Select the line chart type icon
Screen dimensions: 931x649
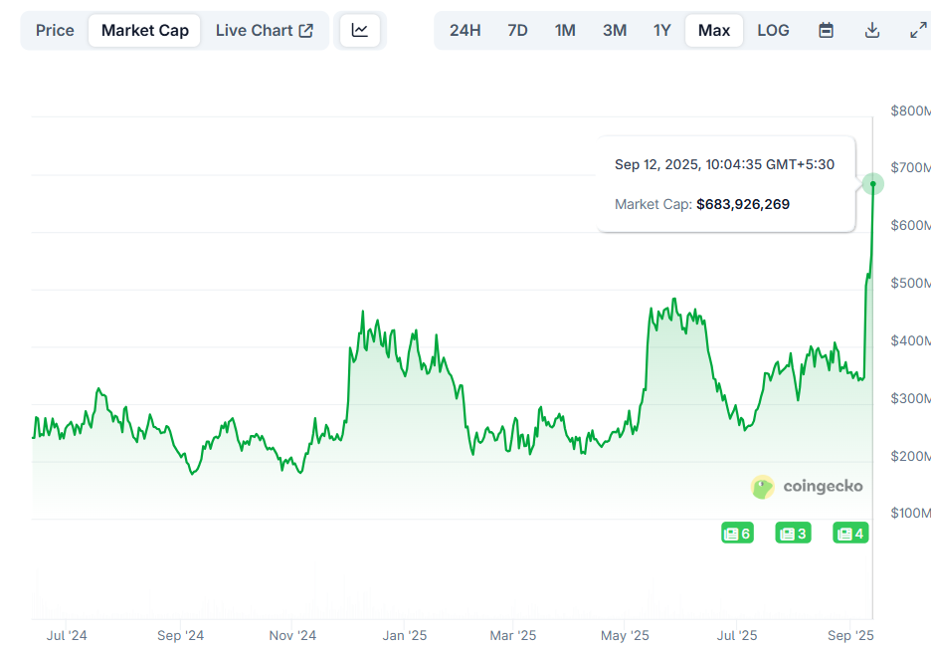click(360, 30)
